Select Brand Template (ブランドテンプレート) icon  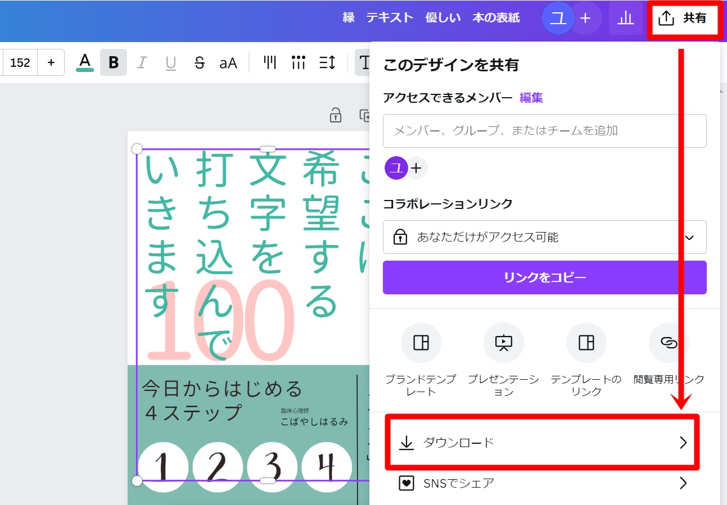[x=421, y=343]
